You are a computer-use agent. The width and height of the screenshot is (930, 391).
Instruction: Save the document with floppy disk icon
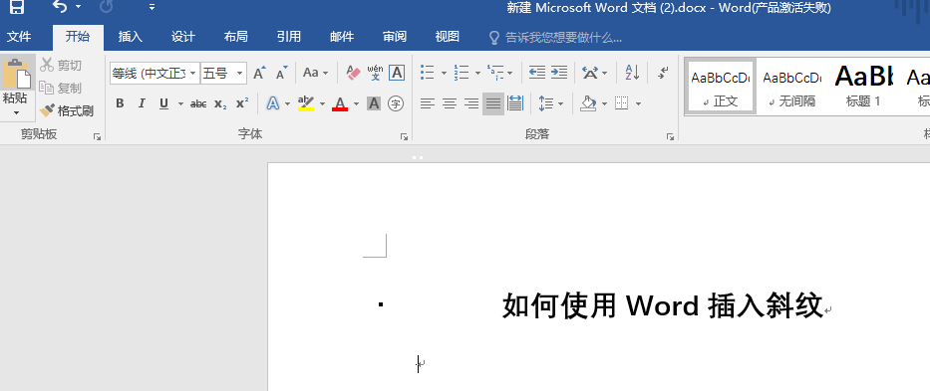[x=17, y=7]
